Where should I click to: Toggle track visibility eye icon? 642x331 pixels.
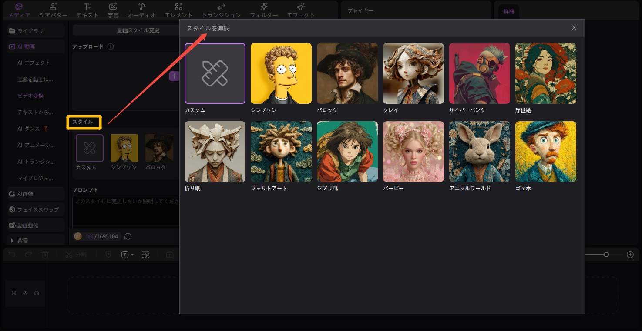point(25,293)
